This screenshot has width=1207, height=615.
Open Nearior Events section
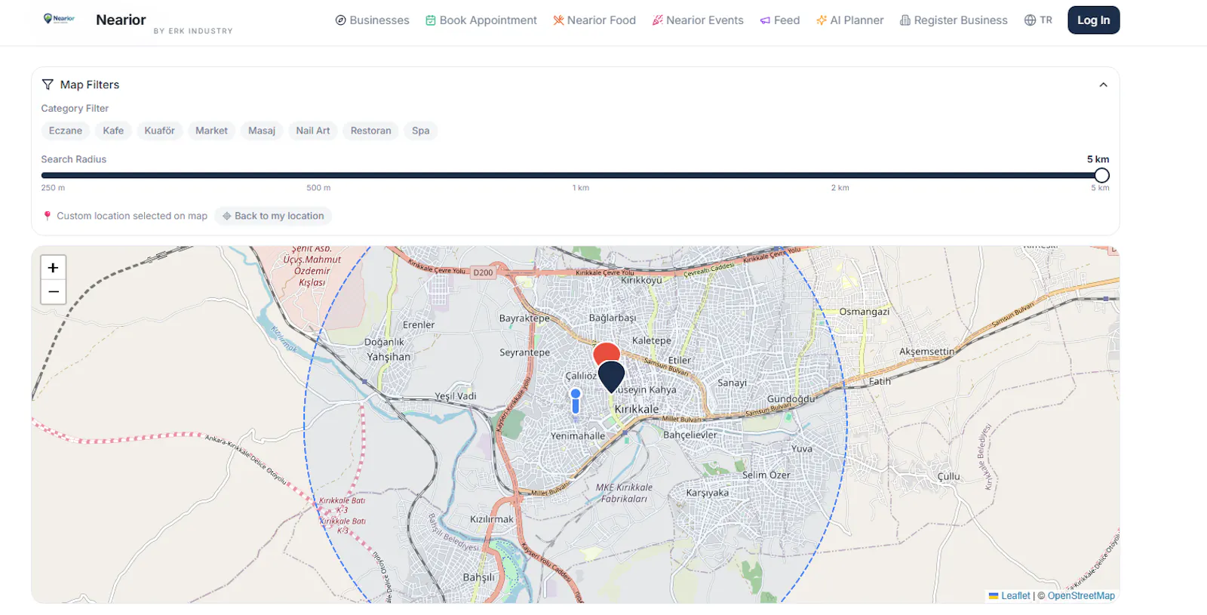coord(698,20)
